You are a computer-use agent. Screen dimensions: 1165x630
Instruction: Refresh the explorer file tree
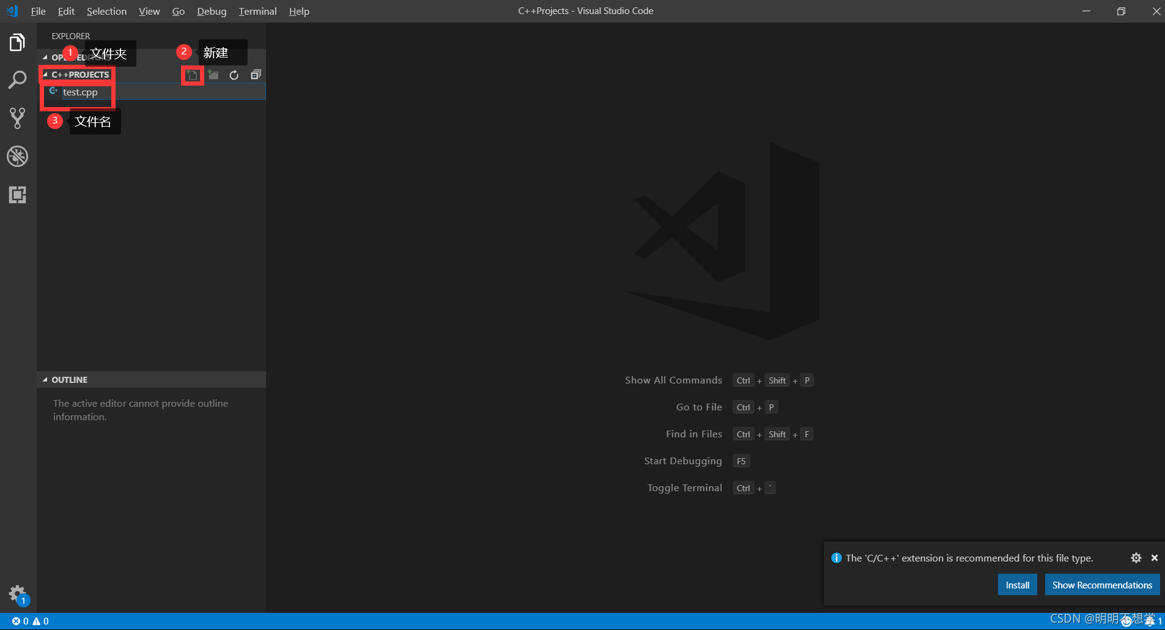(x=234, y=75)
